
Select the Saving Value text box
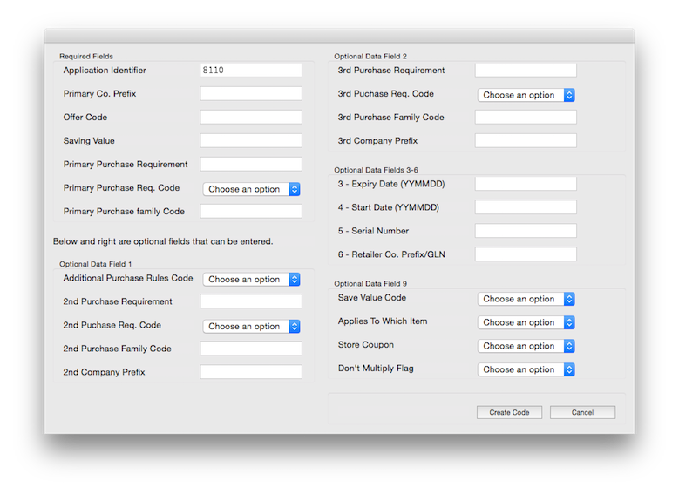[251, 140]
